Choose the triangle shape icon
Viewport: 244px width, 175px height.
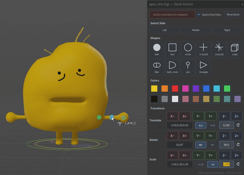click(203, 67)
